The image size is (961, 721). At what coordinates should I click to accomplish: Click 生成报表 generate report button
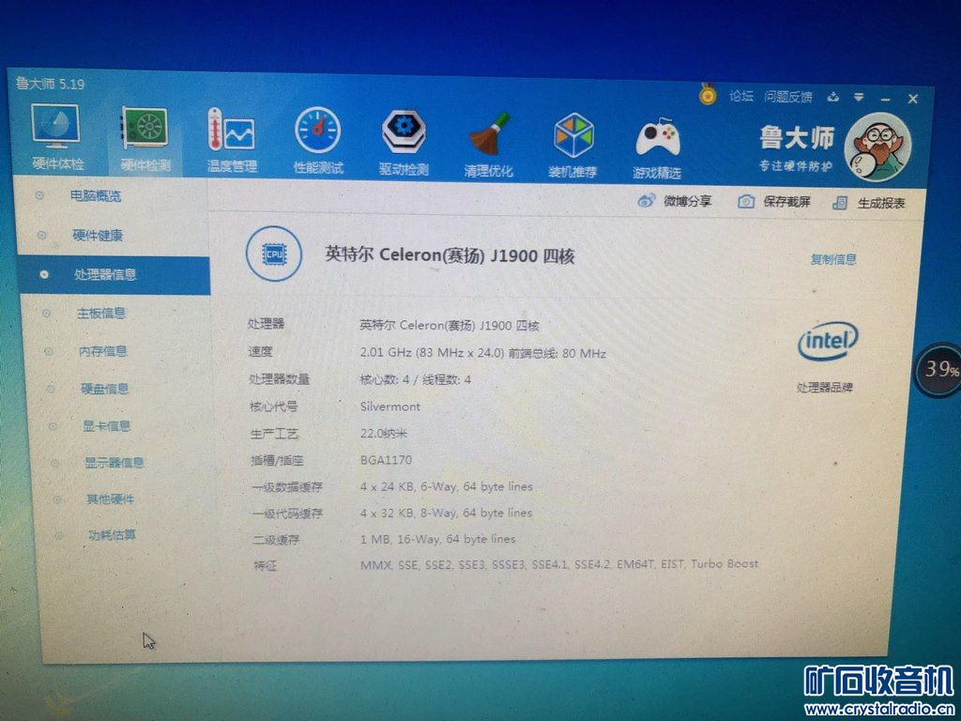(x=868, y=203)
